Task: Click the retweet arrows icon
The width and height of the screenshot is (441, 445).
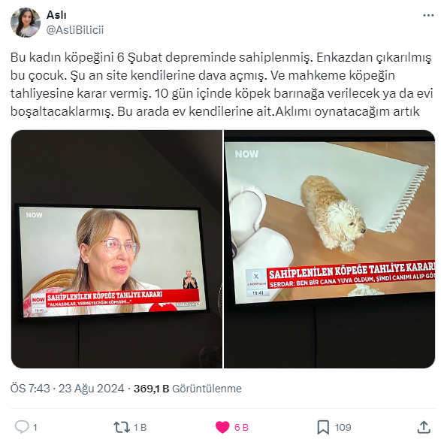Action: (x=122, y=427)
